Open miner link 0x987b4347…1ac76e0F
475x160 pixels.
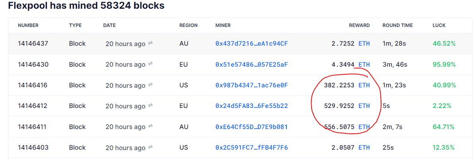[x=251, y=85]
